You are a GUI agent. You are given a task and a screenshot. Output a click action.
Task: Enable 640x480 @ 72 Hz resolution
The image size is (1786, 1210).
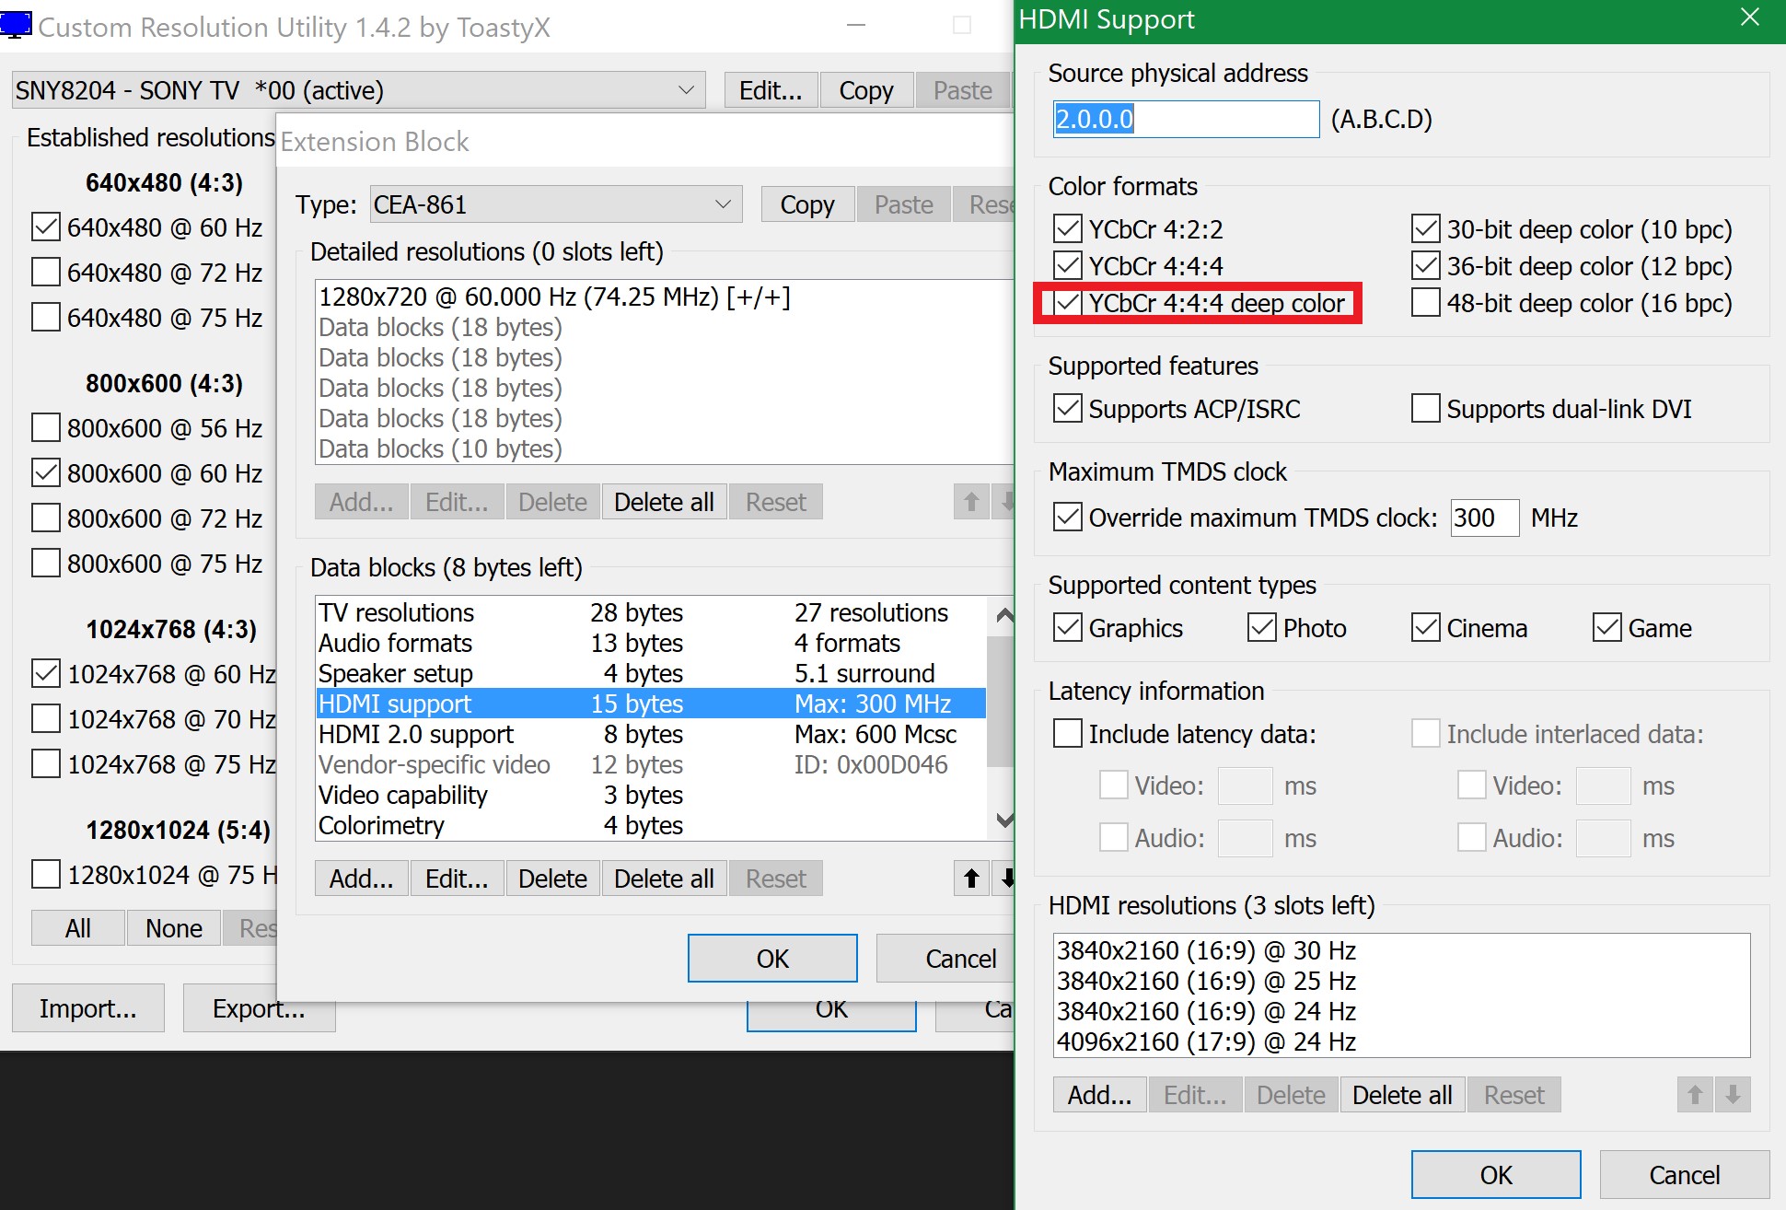tap(45, 272)
